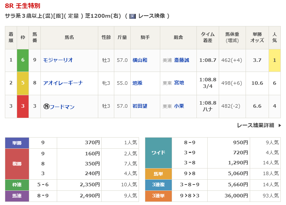
Task: Click the teal ワイド payout label
Action: pyautogui.click(x=158, y=153)
